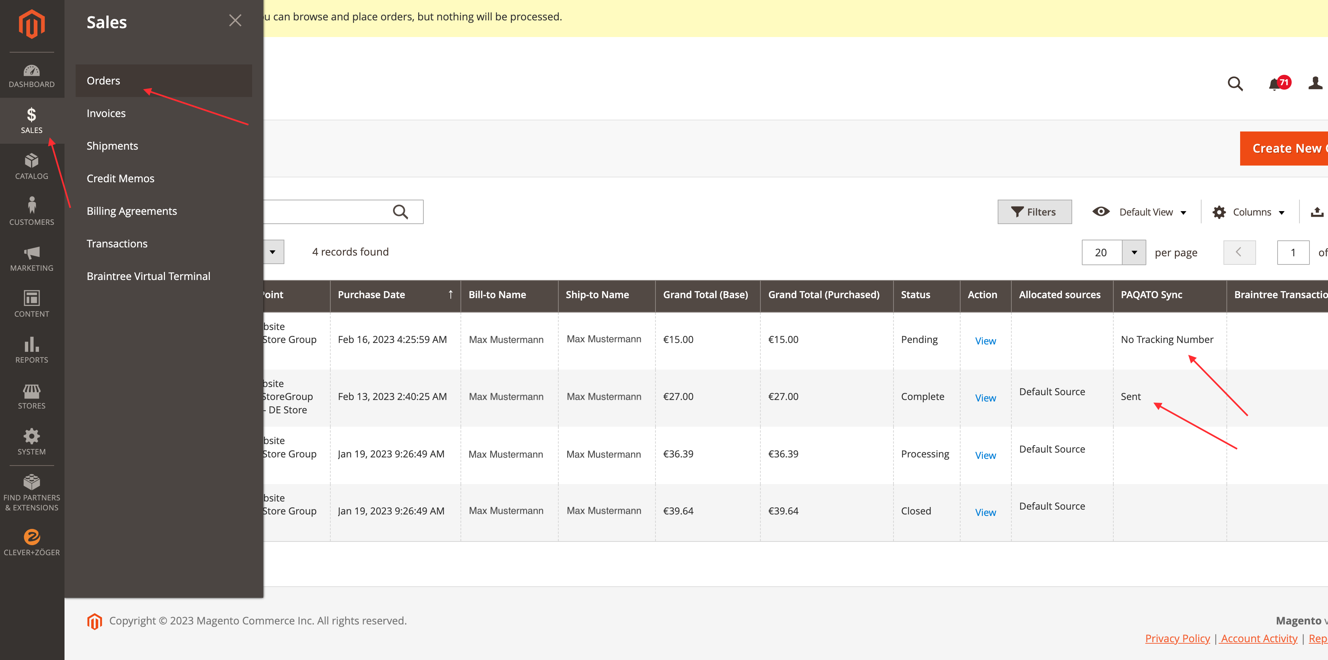This screenshot has width=1328, height=660.
Task: Go to previous page arrow
Action: point(1239,252)
